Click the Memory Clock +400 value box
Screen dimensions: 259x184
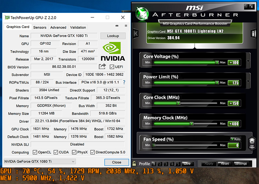(x=233, y=124)
